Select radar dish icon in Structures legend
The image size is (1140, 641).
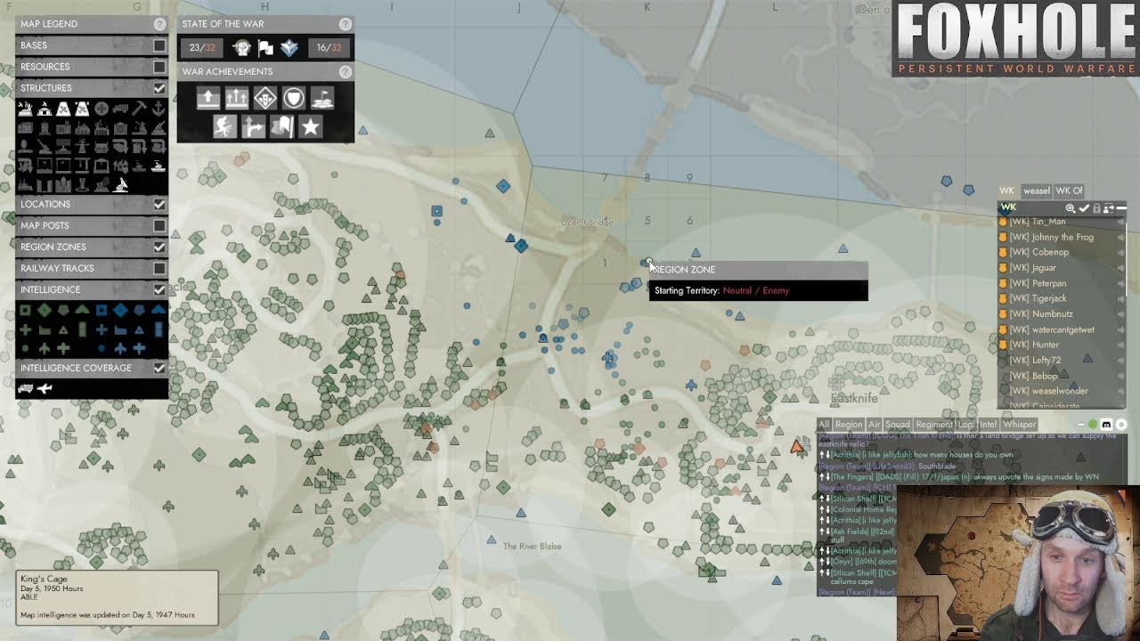[120, 185]
